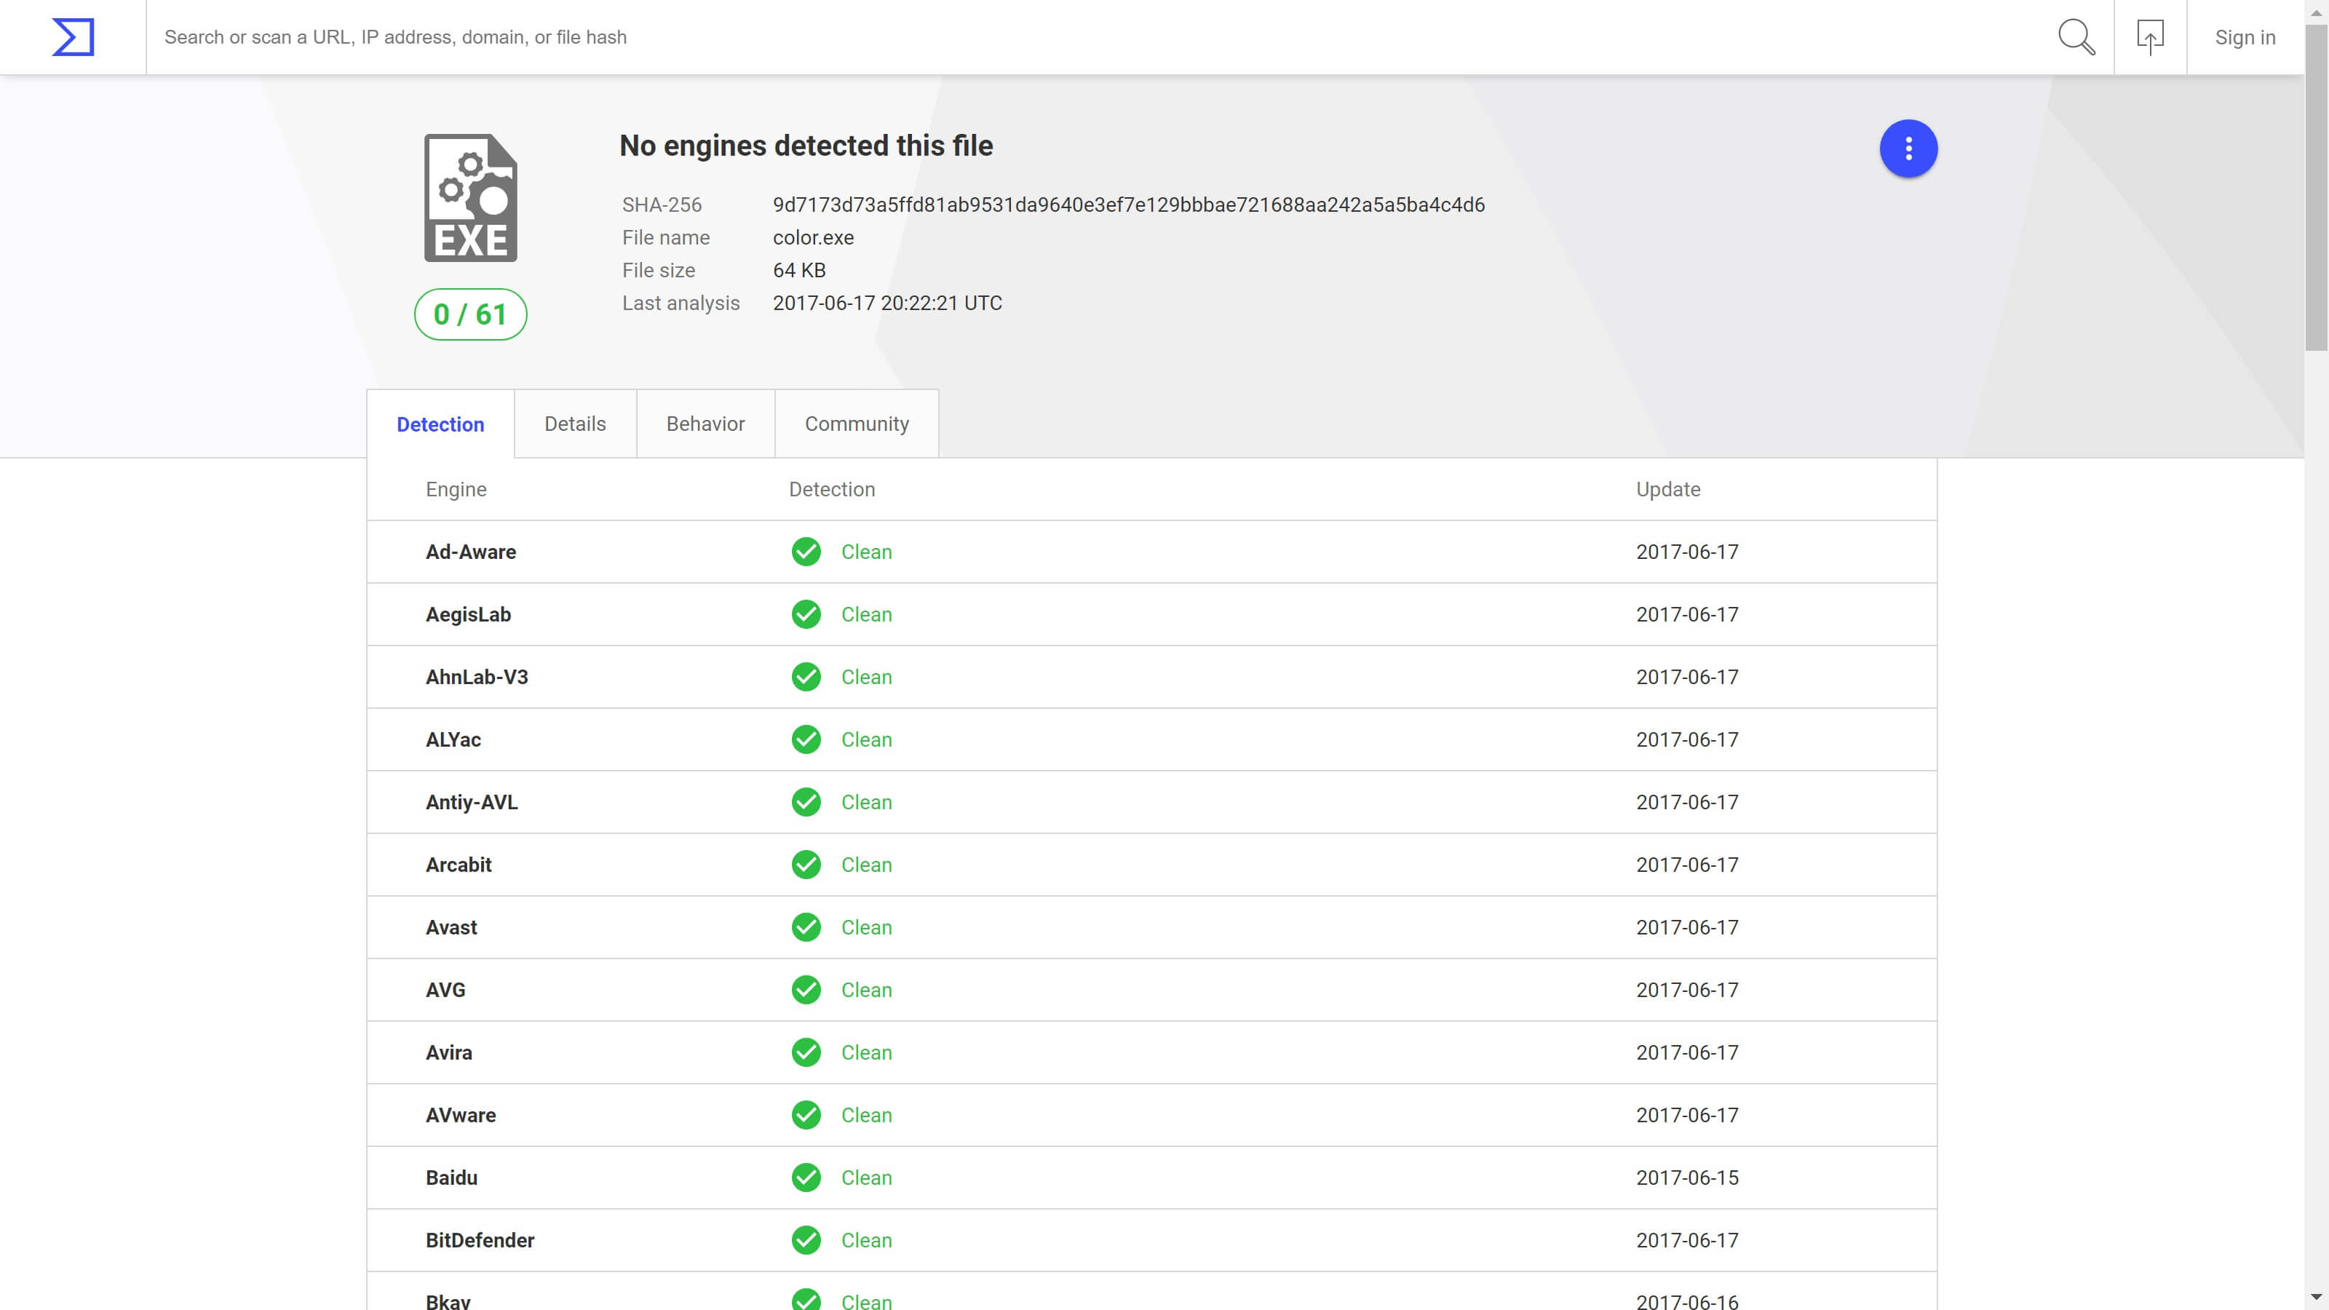Image resolution: width=2329 pixels, height=1310 pixels.
Task: Click the green checkmark next to Baidu
Action: [806, 1178]
